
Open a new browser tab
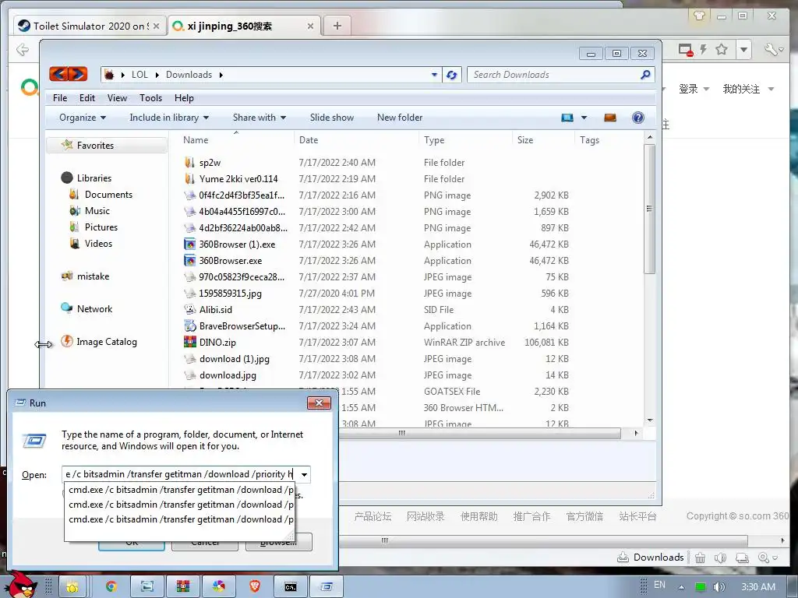(x=337, y=26)
